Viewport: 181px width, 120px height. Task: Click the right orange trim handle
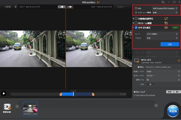(93, 94)
